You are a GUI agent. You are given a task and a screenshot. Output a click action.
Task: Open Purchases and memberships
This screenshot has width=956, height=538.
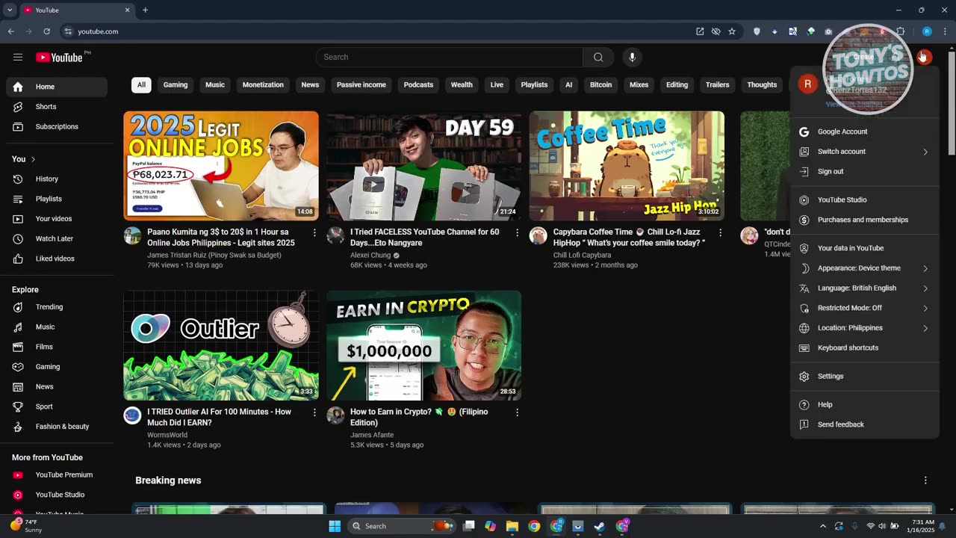coord(864,220)
